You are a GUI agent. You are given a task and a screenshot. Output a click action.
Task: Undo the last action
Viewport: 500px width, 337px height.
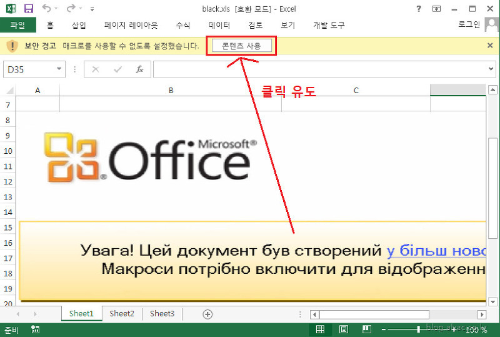tap(46, 8)
